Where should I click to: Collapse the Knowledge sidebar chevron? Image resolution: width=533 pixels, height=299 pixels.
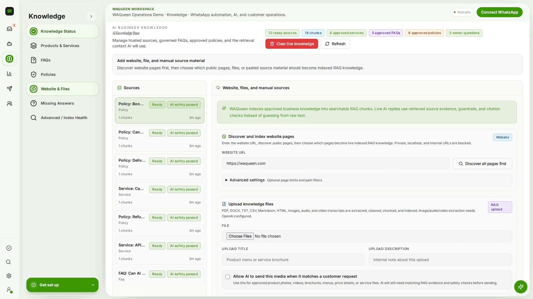coord(91,16)
